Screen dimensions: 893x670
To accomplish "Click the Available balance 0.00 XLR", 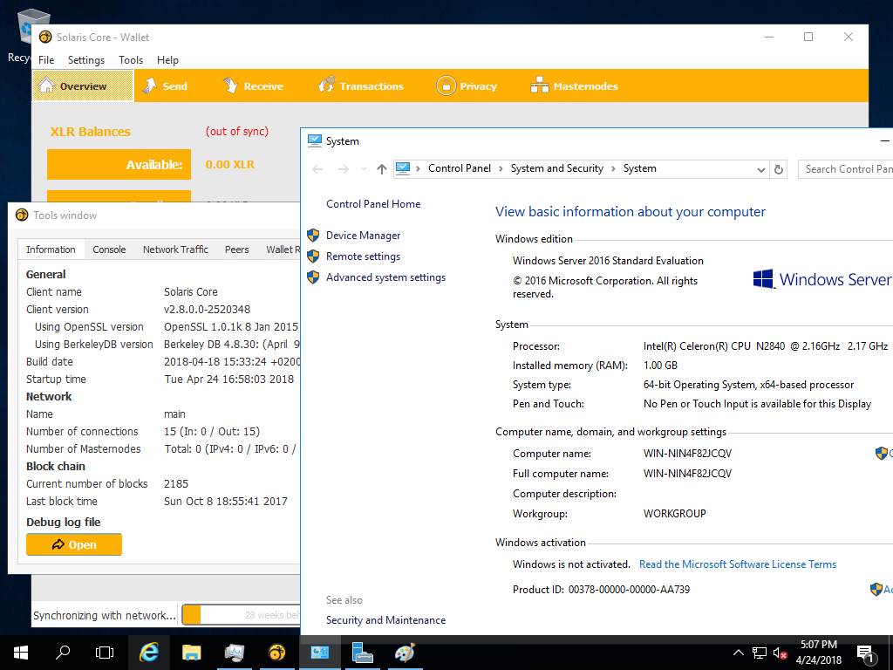I will pos(230,165).
